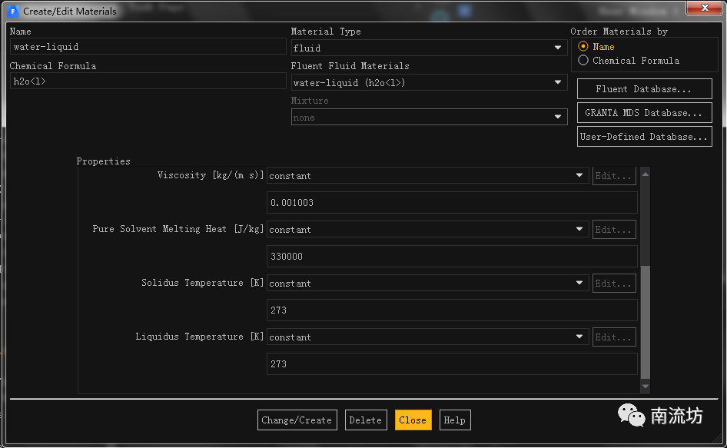Open the Material Type dropdown

pyautogui.click(x=429, y=48)
